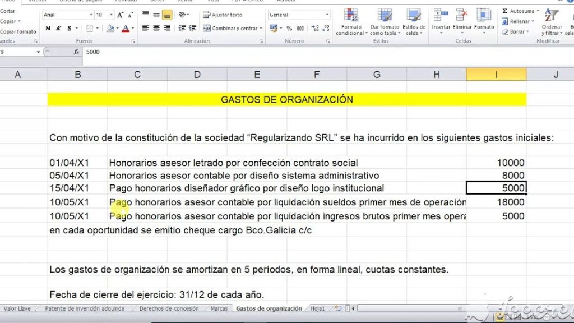Toggle underline formatting (S button)
The width and height of the screenshot is (574, 323).
[69, 28]
